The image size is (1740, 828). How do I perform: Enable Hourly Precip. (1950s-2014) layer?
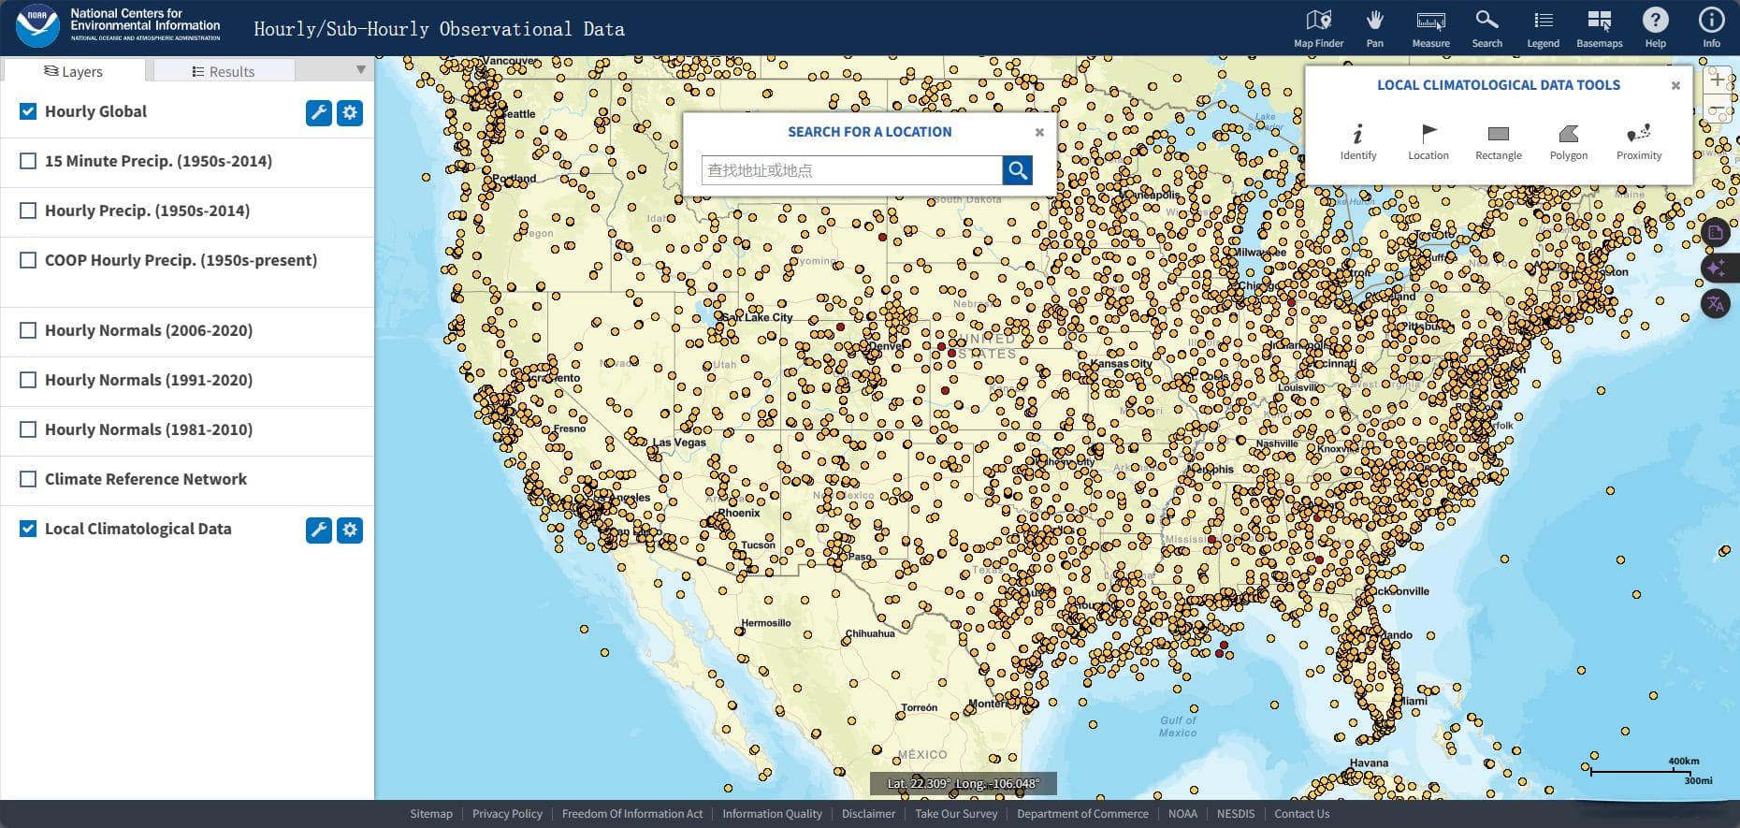pyautogui.click(x=28, y=211)
